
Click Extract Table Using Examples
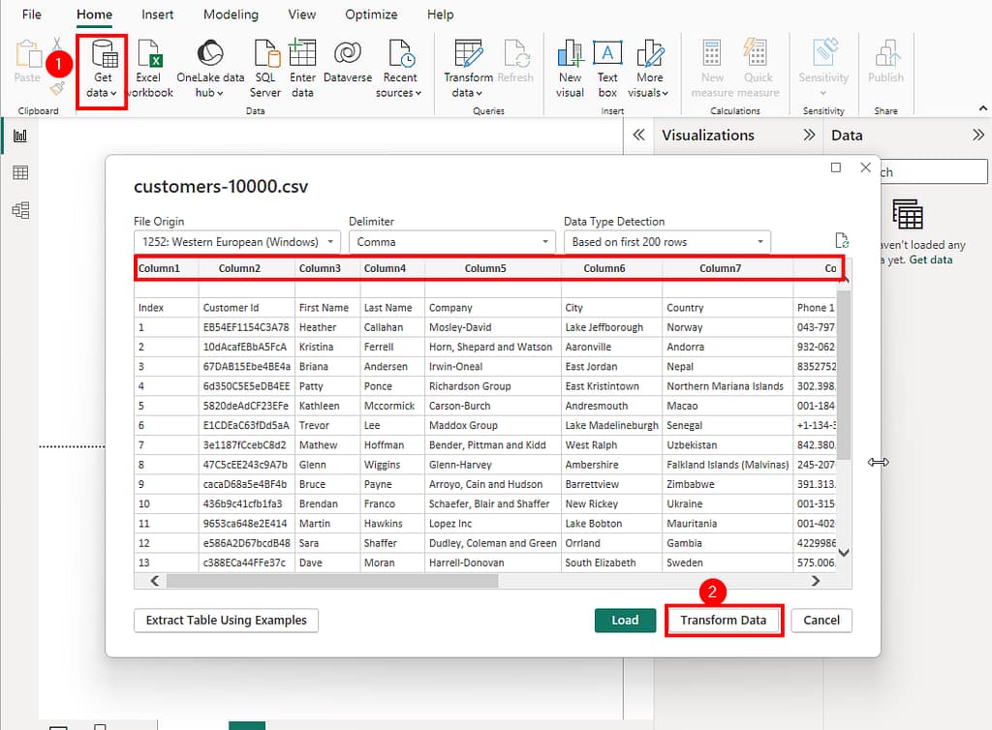pos(225,620)
